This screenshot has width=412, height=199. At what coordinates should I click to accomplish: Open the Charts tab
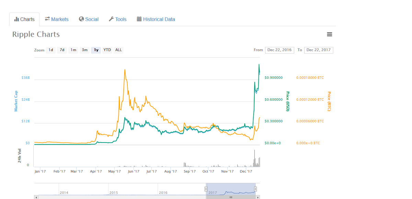tap(24, 19)
